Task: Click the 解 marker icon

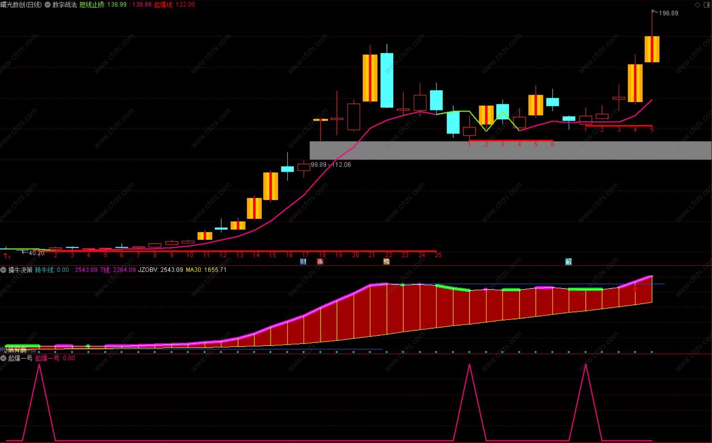Action: pyautogui.click(x=568, y=261)
